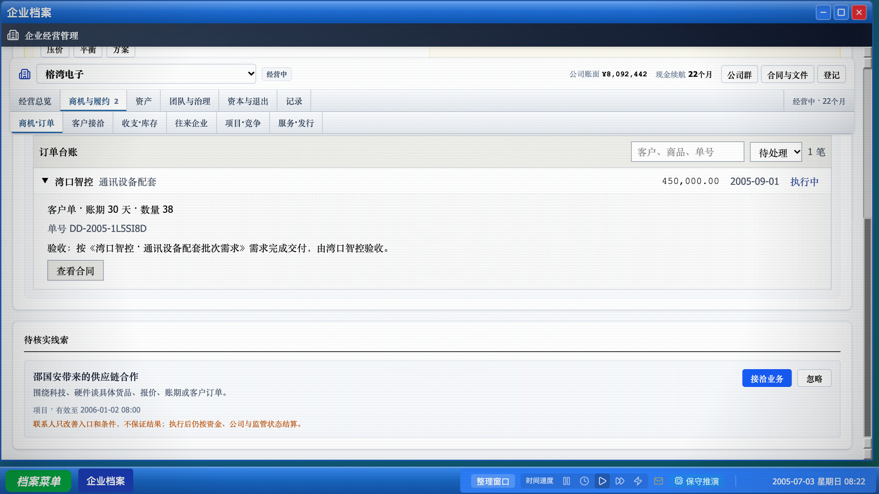Image resolution: width=879 pixels, height=494 pixels.
Task: Click the company building icon beside 榕湾电子
Action: click(x=25, y=74)
